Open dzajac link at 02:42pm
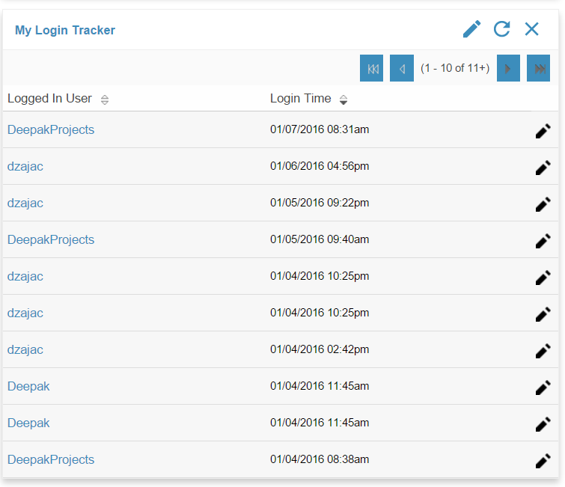The image size is (565, 487). click(x=25, y=350)
